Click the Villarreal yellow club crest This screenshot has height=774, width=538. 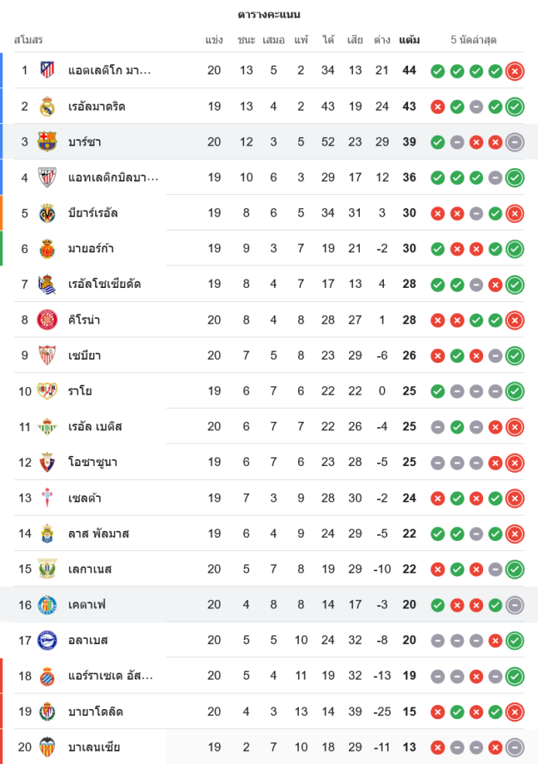click(x=47, y=213)
